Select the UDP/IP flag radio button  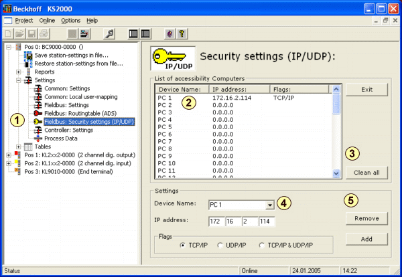coord(221,246)
